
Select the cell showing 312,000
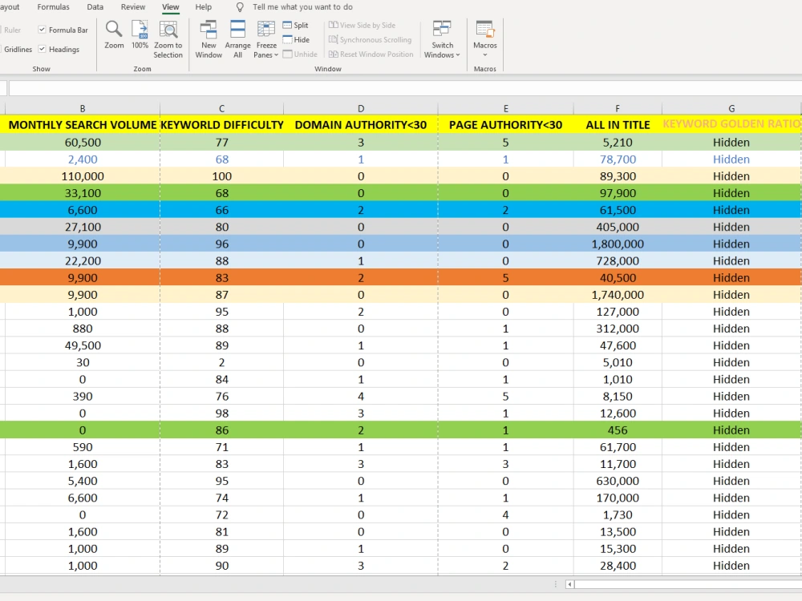pyautogui.click(x=618, y=328)
